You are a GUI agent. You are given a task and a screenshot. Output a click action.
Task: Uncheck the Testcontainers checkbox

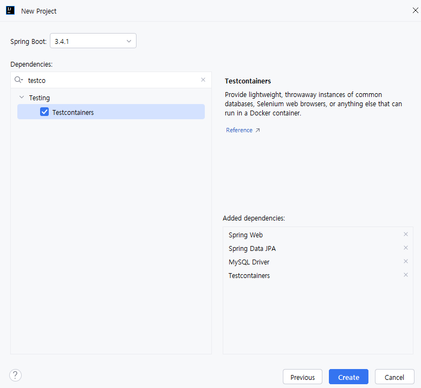pos(44,112)
